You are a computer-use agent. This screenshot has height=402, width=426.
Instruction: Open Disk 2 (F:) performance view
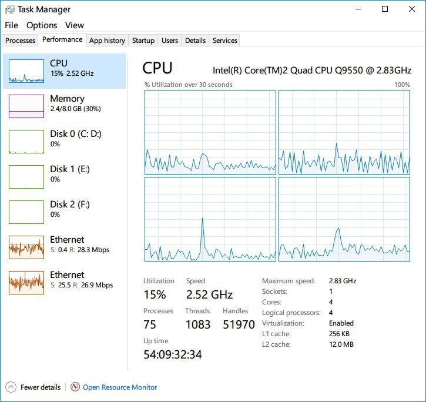pyautogui.click(x=69, y=209)
